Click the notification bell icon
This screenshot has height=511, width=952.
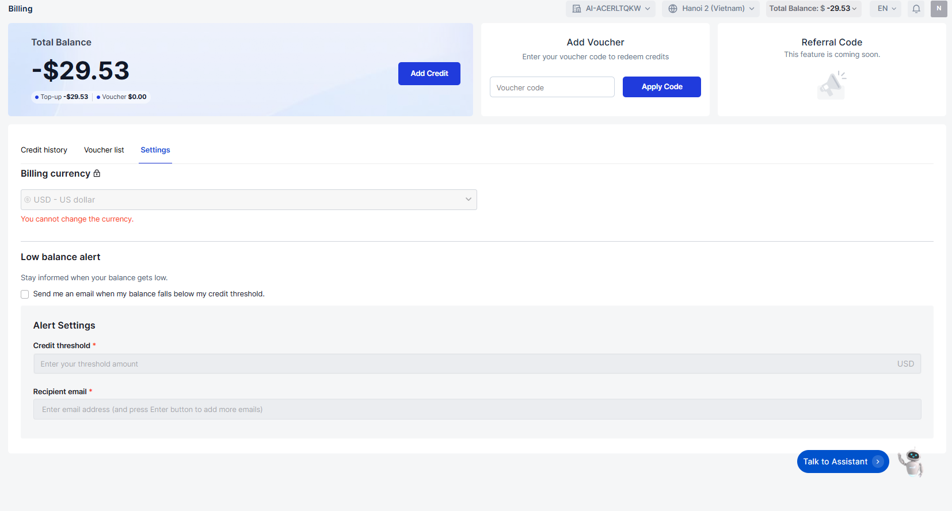[x=916, y=9]
